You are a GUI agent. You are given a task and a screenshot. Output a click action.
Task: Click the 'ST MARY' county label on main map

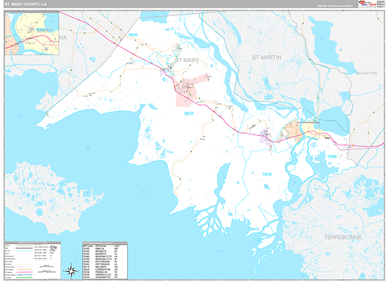pos(187,60)
